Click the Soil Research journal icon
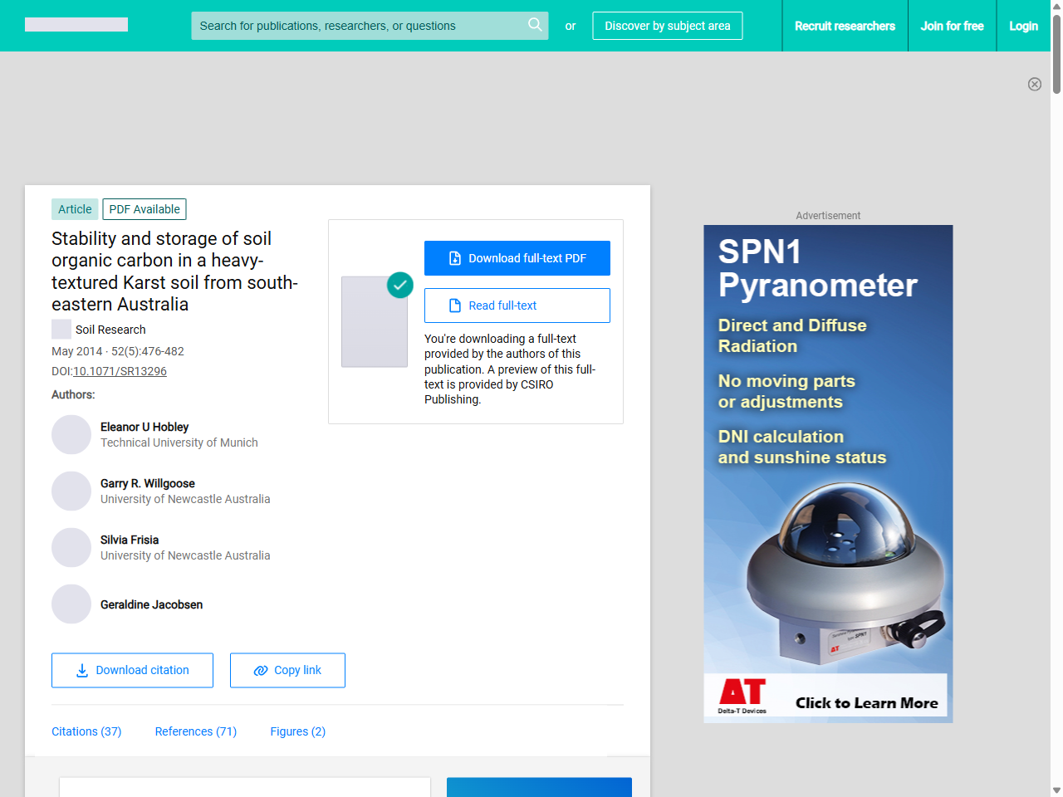This screenshot has height=797, width=1063. coord(61,330)
